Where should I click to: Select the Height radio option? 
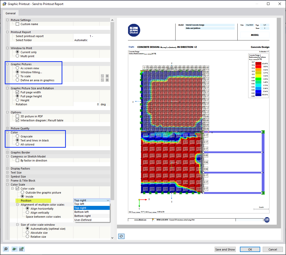(x=17, y=100)
